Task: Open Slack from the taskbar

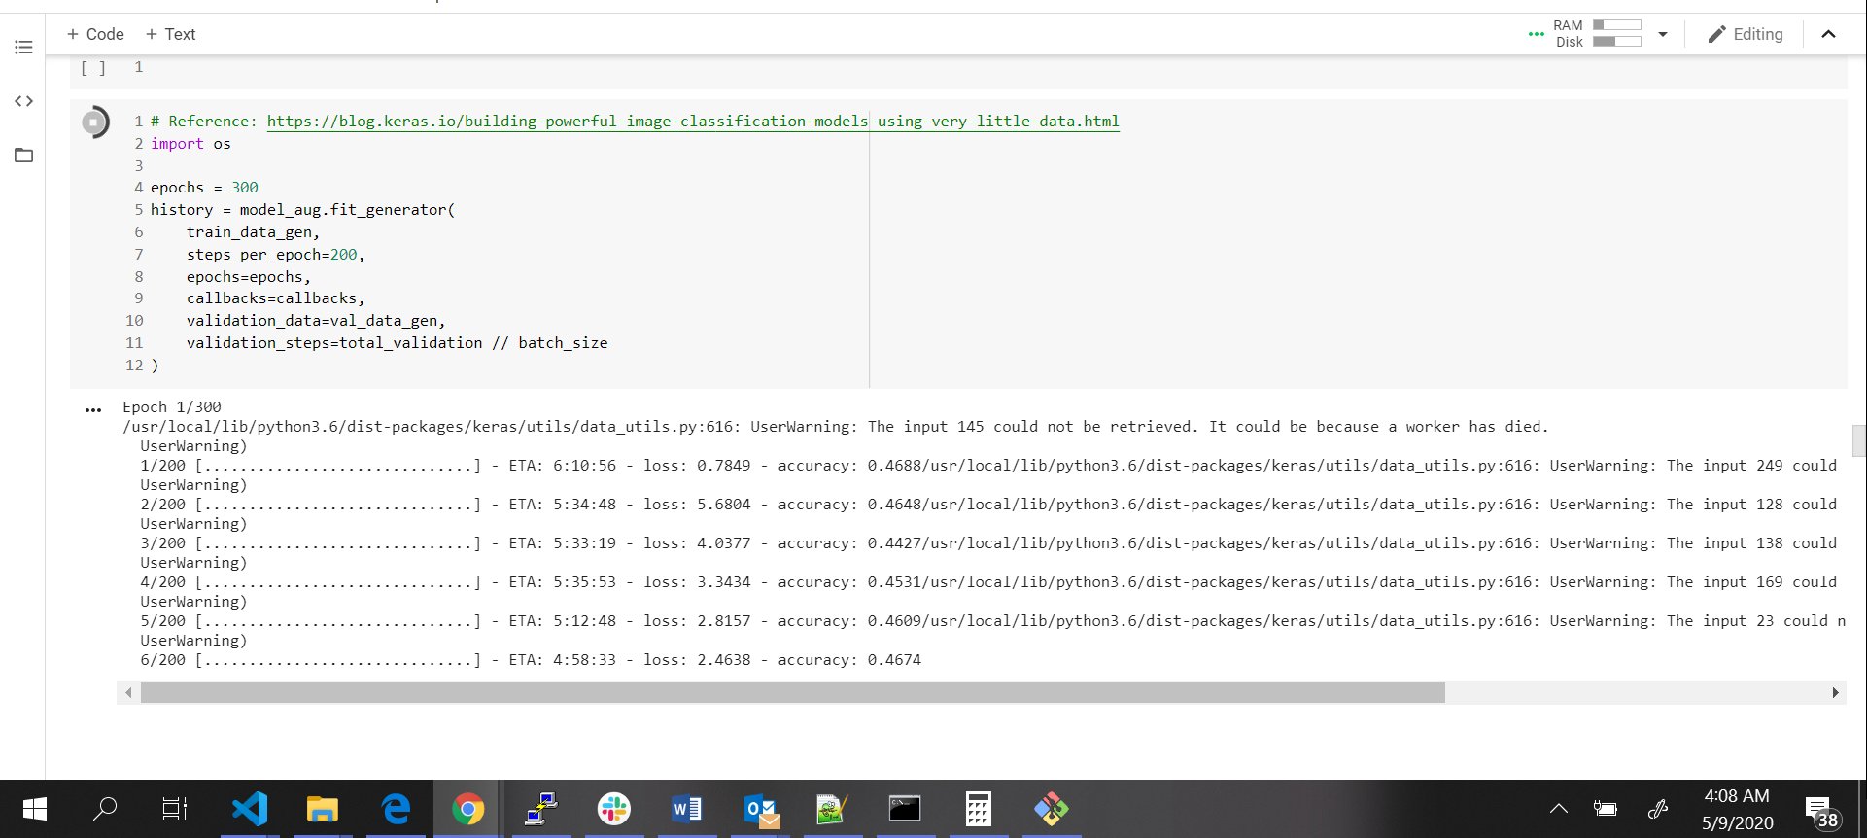Action: tap(613, 809)
